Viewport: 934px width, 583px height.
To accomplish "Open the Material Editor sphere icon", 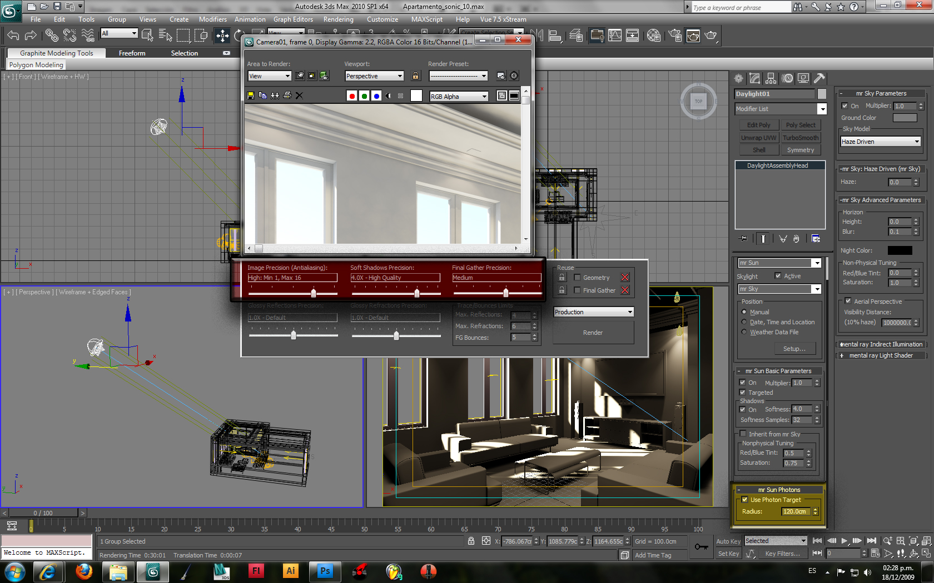I will pyautogui.click(x=654, y=36).
